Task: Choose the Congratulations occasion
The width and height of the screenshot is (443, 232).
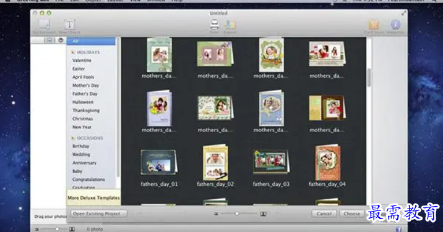Action: pyautogui.click(x=88, y=180)
